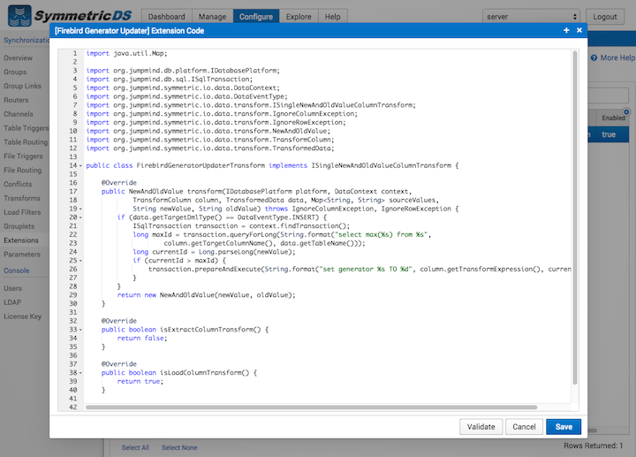This screenshot has width=636, height=457.
Task: Switch to the Explore tab
Action: tap(299, 17)
